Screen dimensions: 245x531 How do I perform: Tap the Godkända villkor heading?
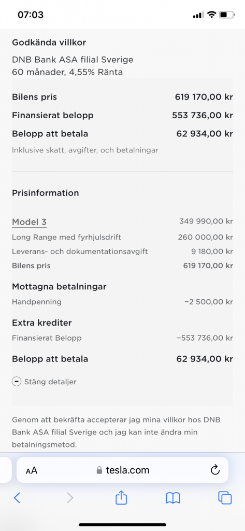click(x=49, y=43)
